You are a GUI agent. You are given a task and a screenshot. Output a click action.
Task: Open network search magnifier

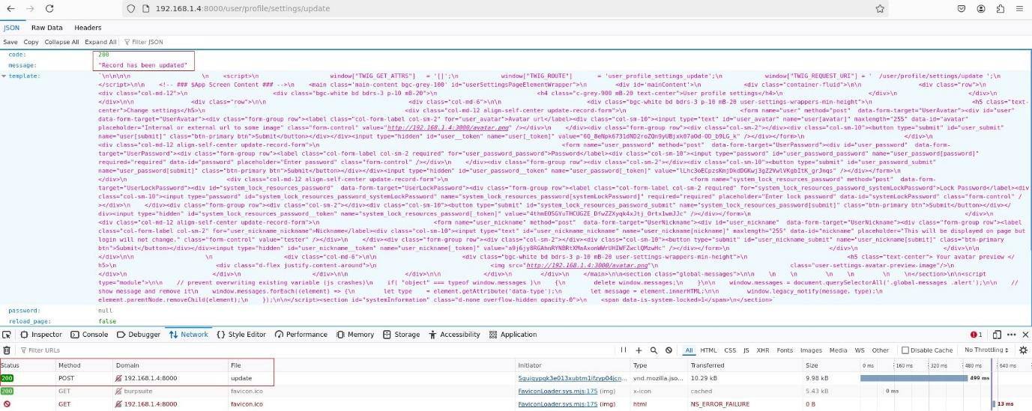point(654,350)
